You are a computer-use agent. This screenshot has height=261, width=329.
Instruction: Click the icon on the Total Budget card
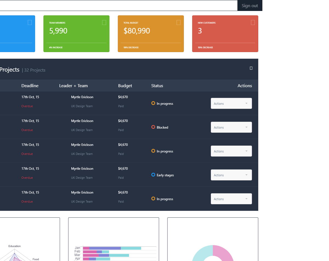coord(178,22)
